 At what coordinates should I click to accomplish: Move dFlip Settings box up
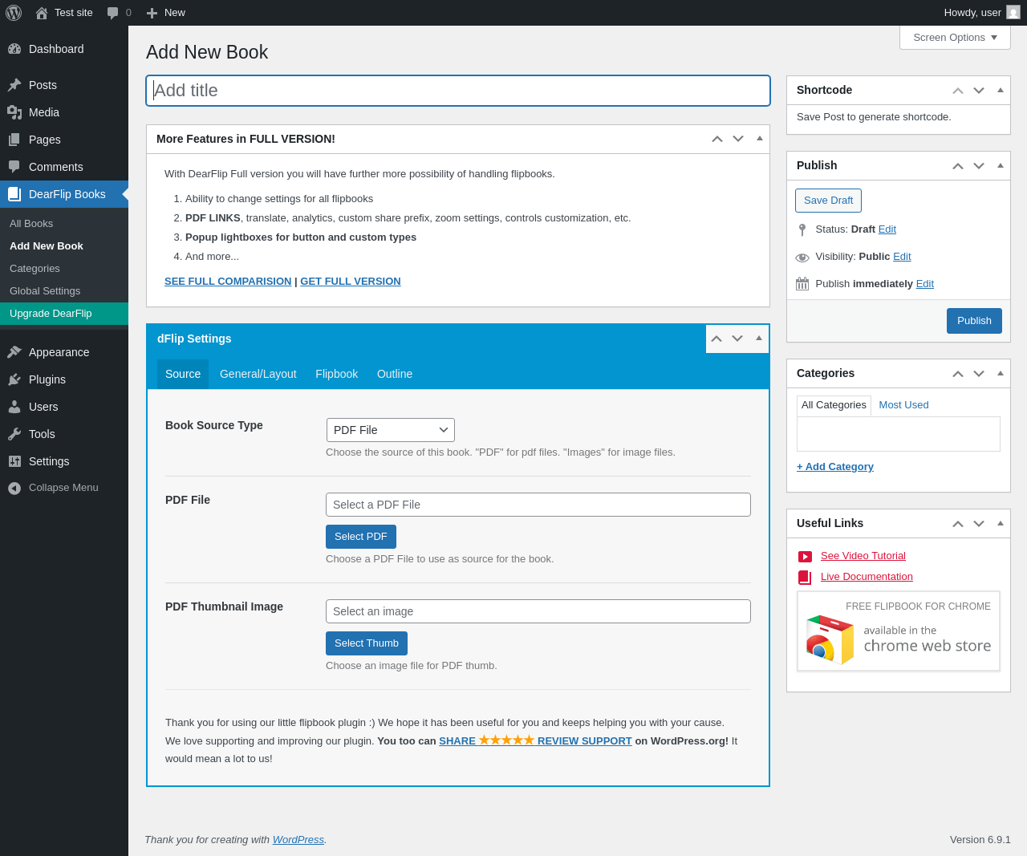(716, 339)
